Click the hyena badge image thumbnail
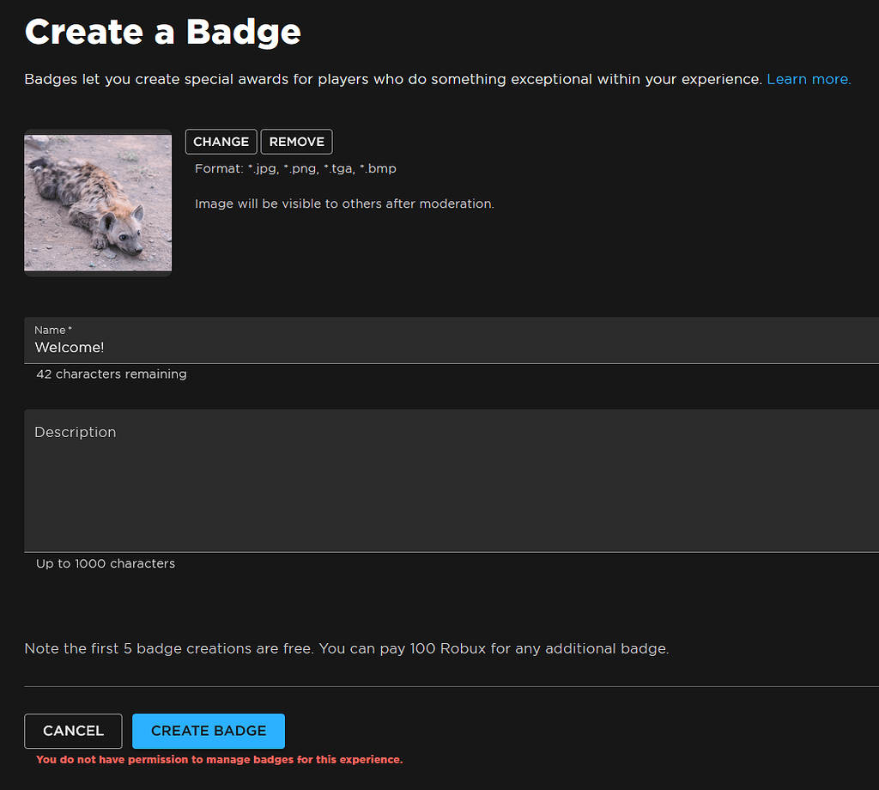Viewport: 879px width, 790px height. (x=97, y=202)
